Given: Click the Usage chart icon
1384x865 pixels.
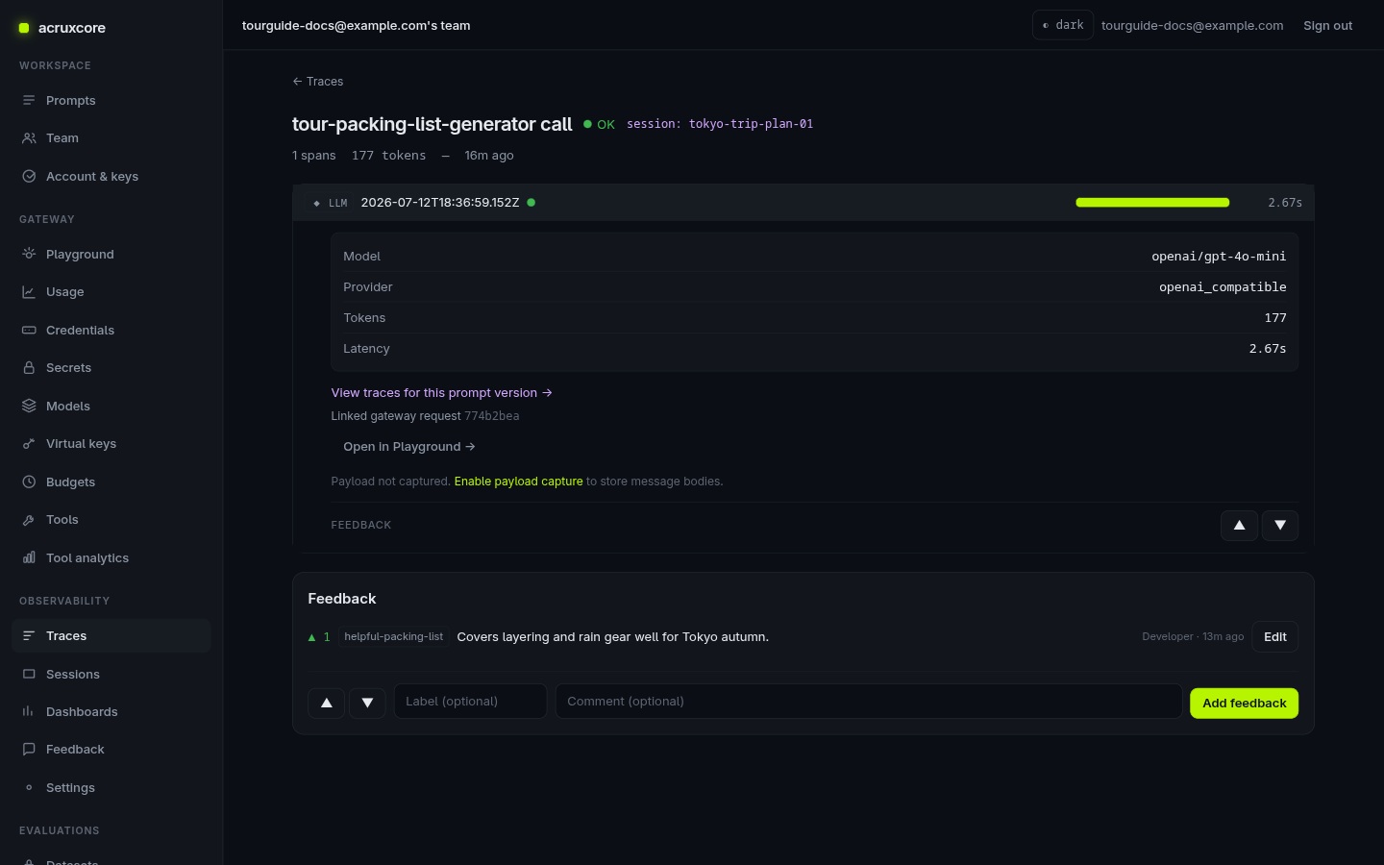Looking at the screenshot, I should 29,292.
